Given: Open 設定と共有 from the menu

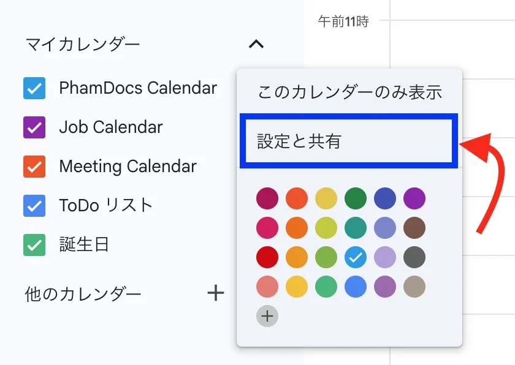Looking at the screenshot, I should point(349,141).
